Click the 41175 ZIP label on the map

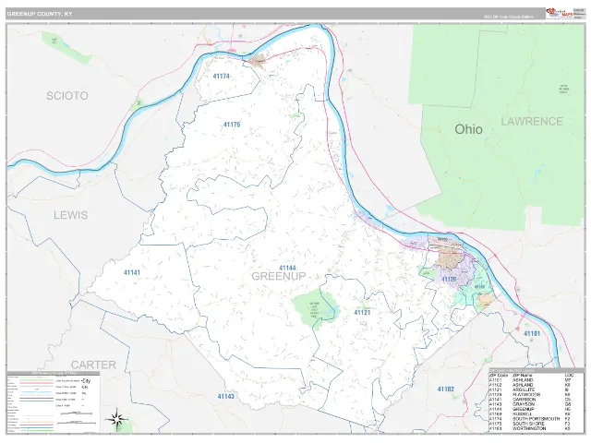(232, 125)
